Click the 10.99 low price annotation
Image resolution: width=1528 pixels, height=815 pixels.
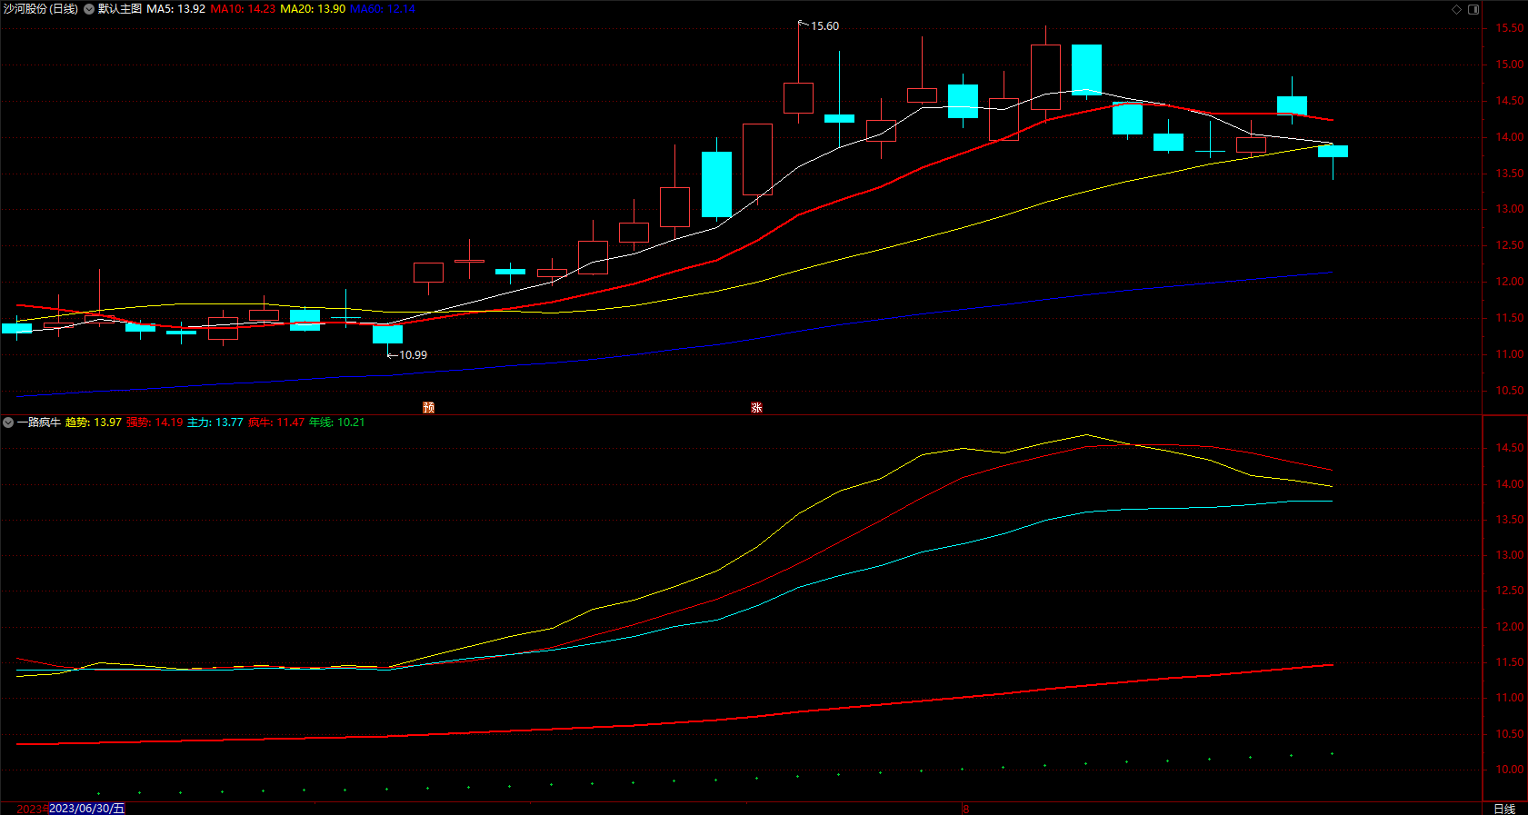[x=413, y=355]
